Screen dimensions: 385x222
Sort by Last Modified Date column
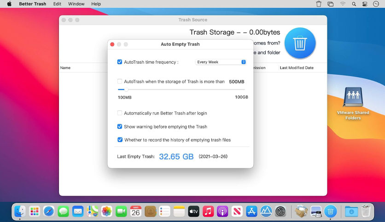(x=297, y=68)
